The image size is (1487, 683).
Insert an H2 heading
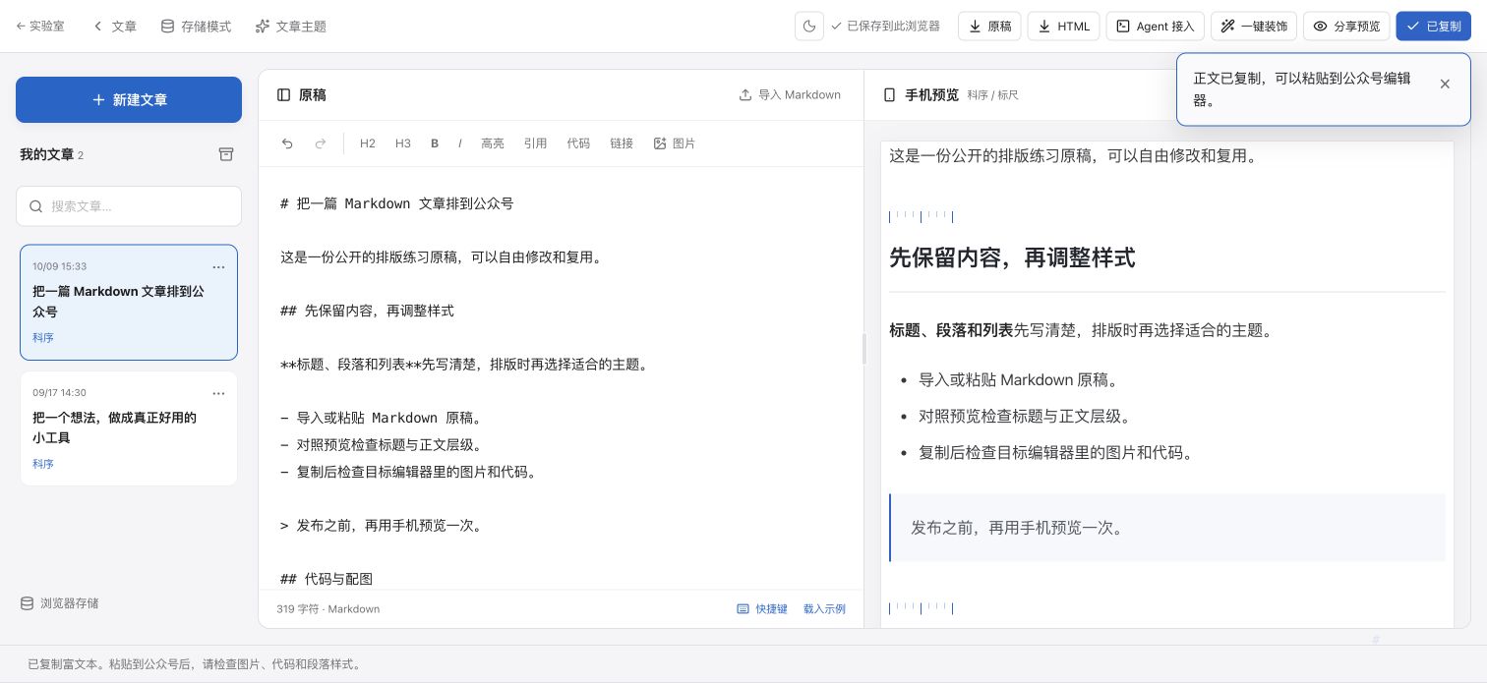[x=368, y=143]
